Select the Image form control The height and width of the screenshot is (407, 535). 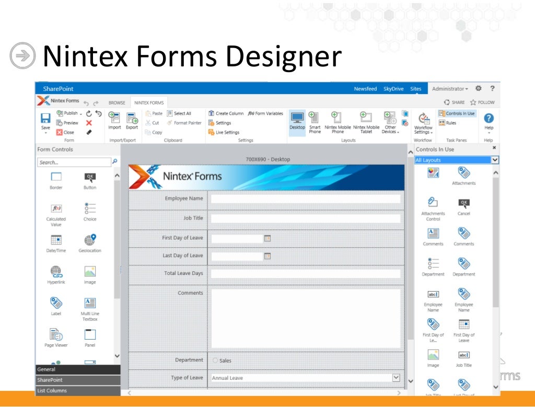click(90, 275)
